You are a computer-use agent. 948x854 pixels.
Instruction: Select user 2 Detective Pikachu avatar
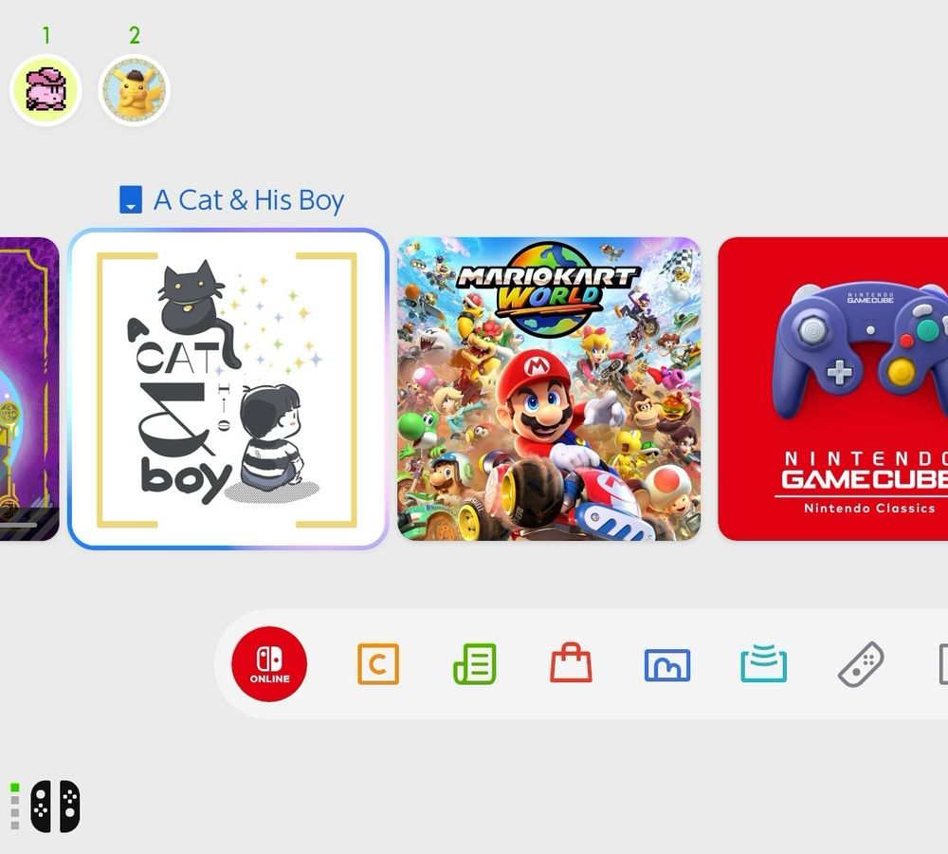pyautogui.click(x=135, y=90)
